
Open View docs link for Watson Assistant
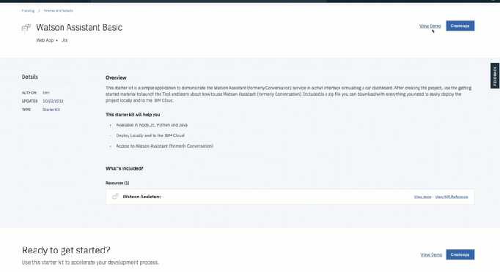coord(422,197)
